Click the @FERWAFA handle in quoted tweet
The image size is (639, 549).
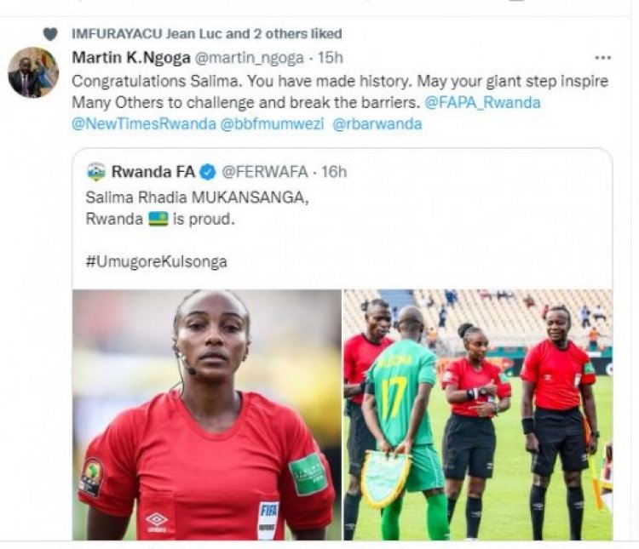point(264,172)
